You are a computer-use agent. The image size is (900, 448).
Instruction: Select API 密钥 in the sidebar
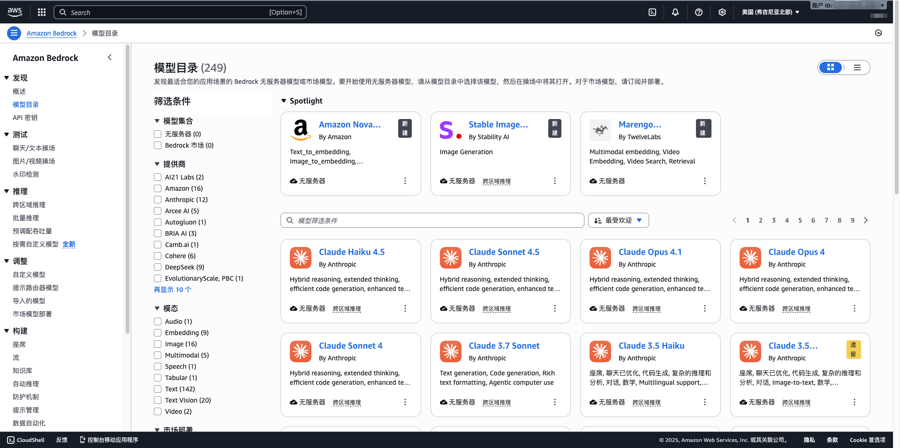point(25,118)
